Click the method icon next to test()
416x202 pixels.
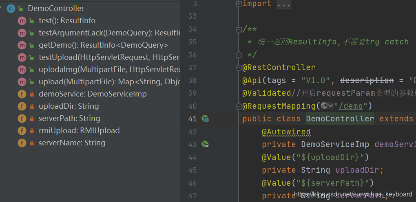click(x=22, y=21)
